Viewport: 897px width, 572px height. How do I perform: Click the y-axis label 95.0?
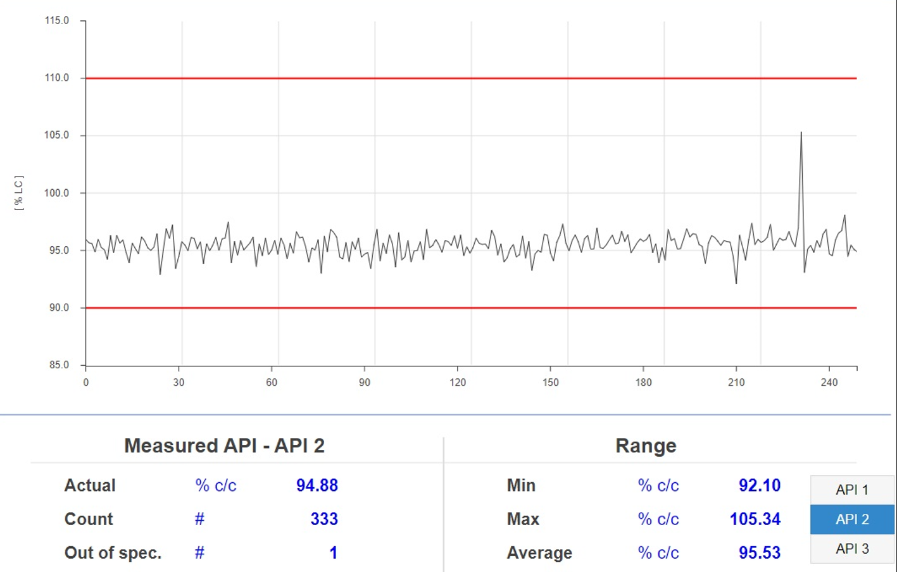point(59,250)
